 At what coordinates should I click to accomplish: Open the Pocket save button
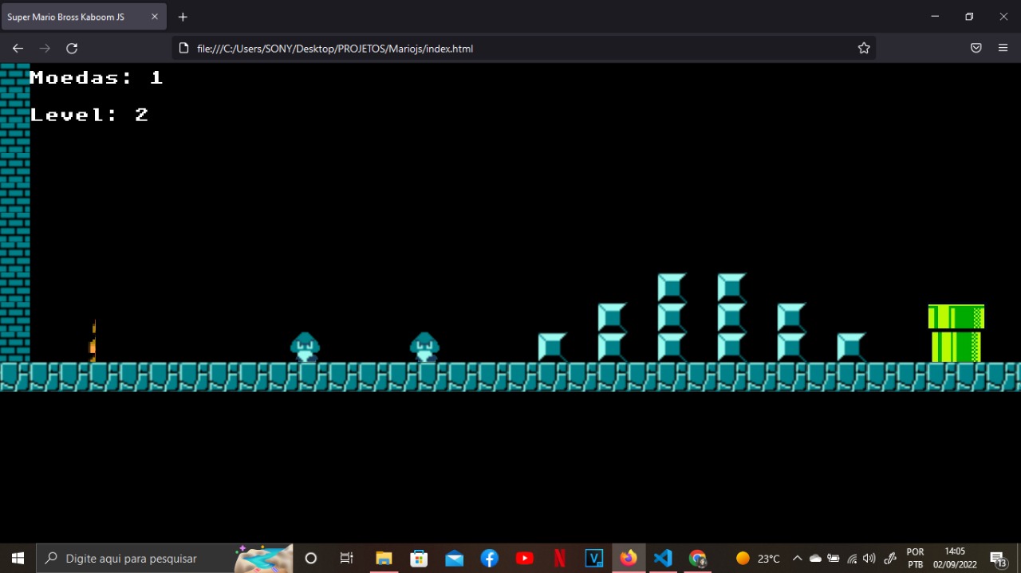point(976,49)
